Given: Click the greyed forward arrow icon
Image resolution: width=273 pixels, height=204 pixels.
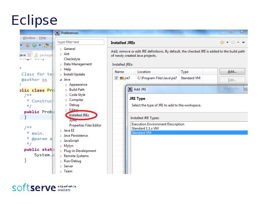Looking at the screenshot, I should click(x=233, y=42).
